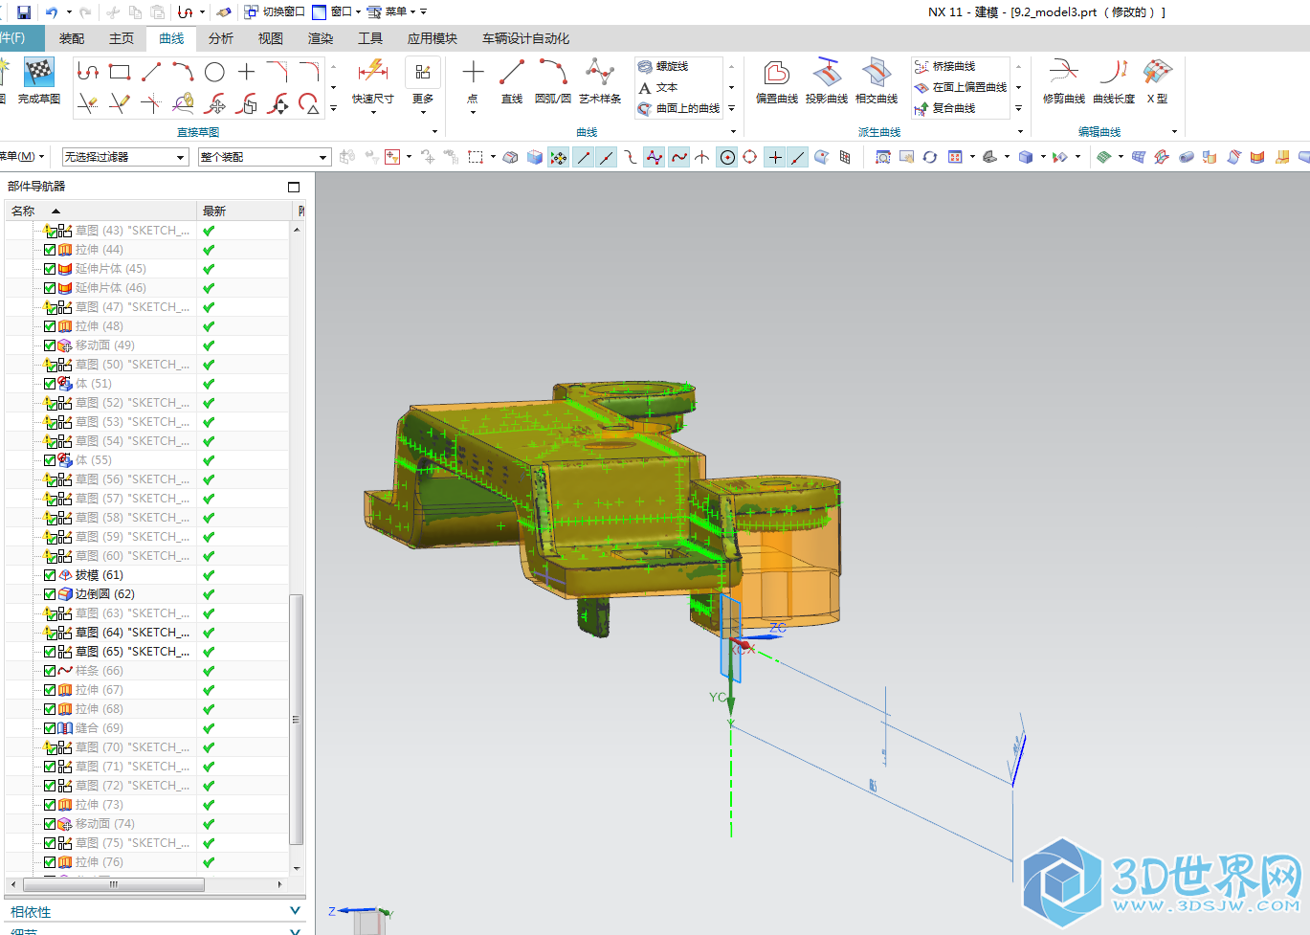Click the 车辆设计自动化 ribbon tab
This screenshot has height=935, width=1310.
(525, 38)
